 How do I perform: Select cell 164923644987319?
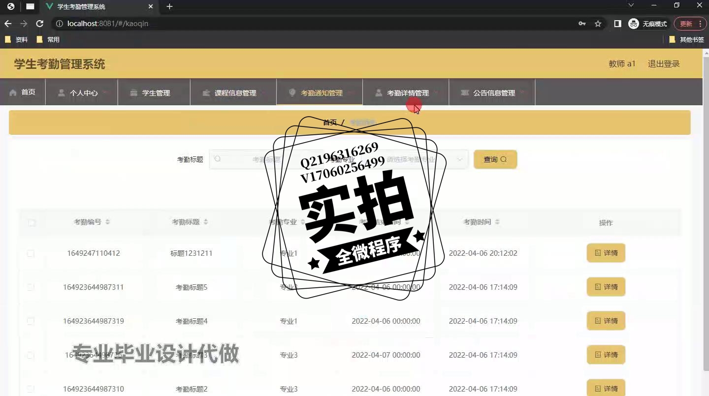tap(94, 321)
